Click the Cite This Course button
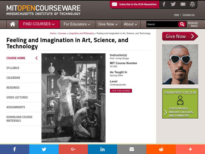Image resolution: width=205 pixels, height=154 pixels. [121, 91]
